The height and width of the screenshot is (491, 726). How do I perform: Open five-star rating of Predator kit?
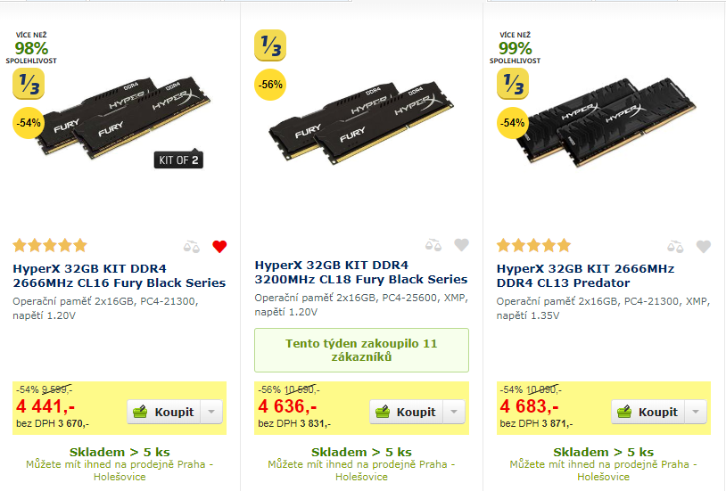click(533, 245)
